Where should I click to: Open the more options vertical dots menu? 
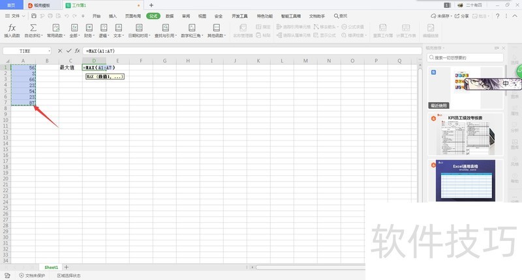(506, 16)
